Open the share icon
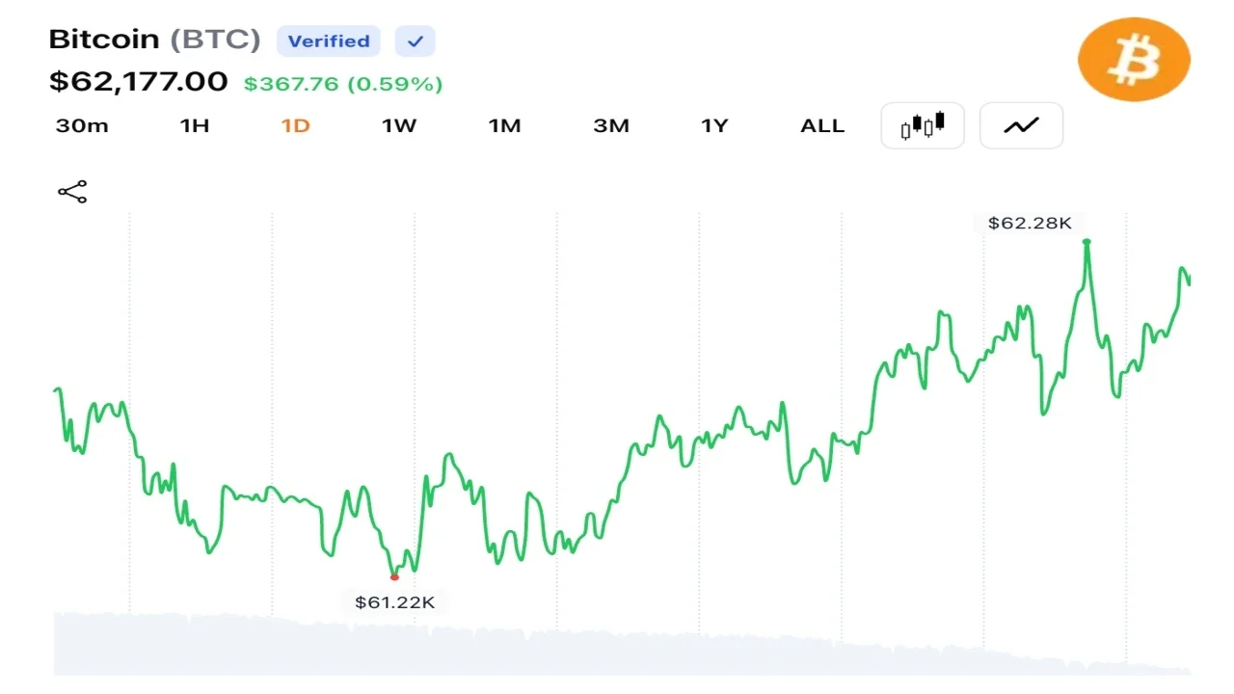1234x694 pixels. 72,192
